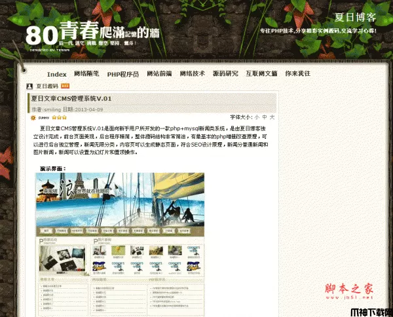Screen dimensions: 393x317
Task: Open 源码研究 navigation item
Action: click(x=225, y=73)
